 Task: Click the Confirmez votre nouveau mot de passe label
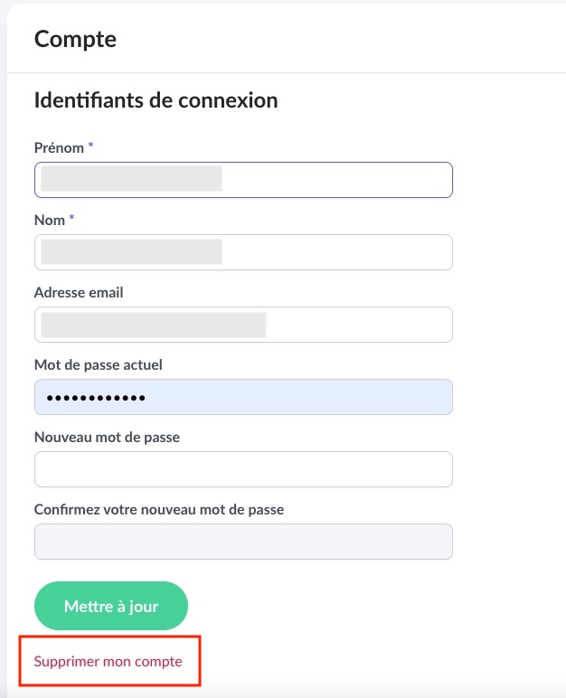coord(158,509)
